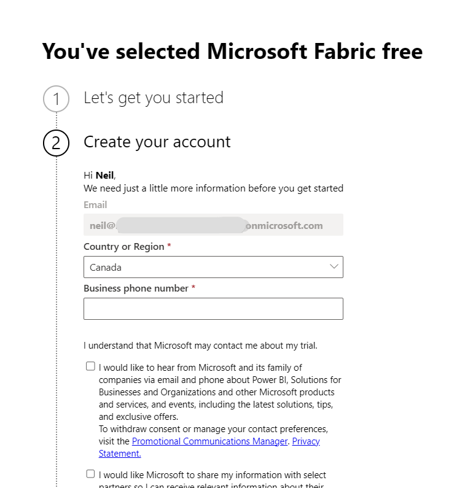Open the Promotional Communications Manager link

pyautogui.click(x=209, y=441)
